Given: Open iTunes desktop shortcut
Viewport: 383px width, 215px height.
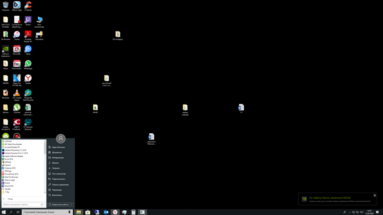Looking at the screenshot, I should coord(17,35).
